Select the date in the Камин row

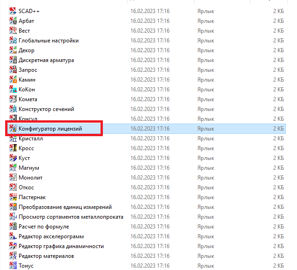click(x=150, y=80)
